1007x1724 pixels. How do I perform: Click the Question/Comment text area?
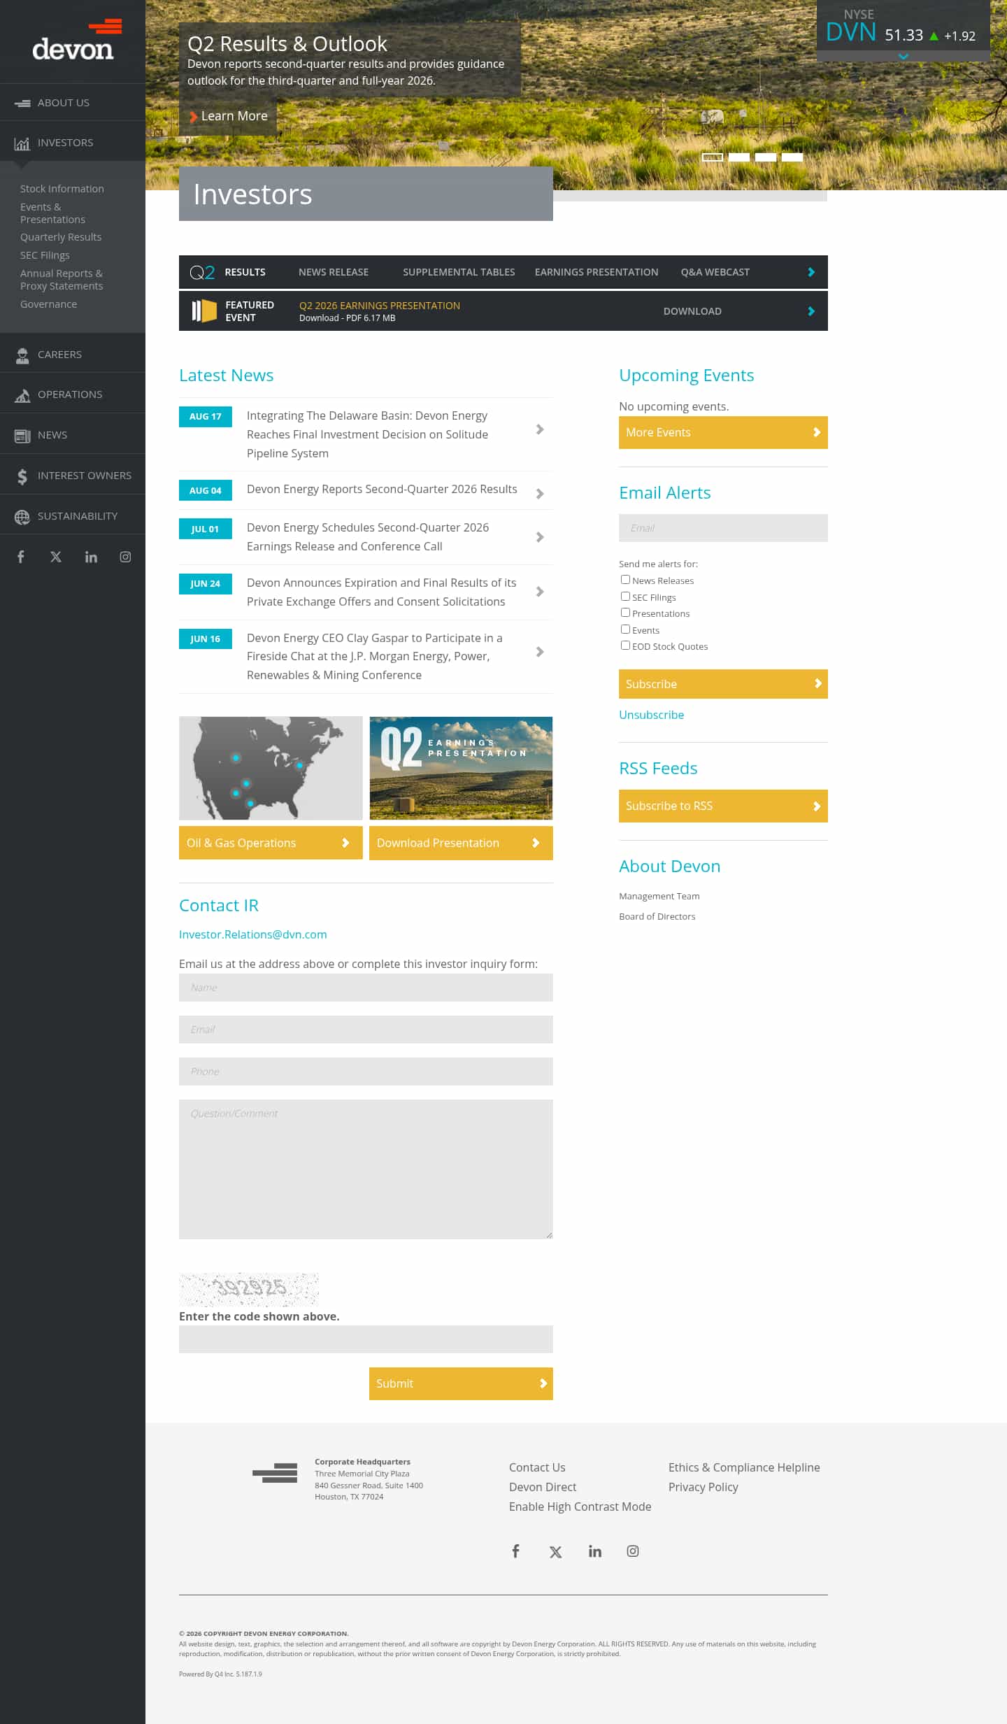[x=366, y=1169]
